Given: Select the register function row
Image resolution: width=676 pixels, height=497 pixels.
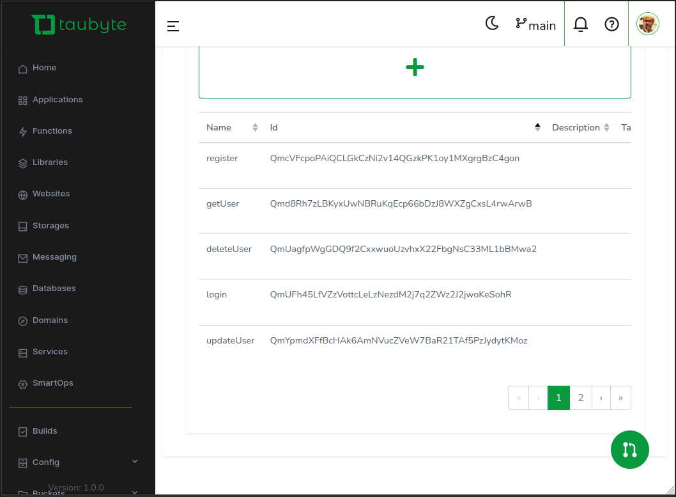Looking at the screenshot, I should pyautogui.click(x=415, y=166).
